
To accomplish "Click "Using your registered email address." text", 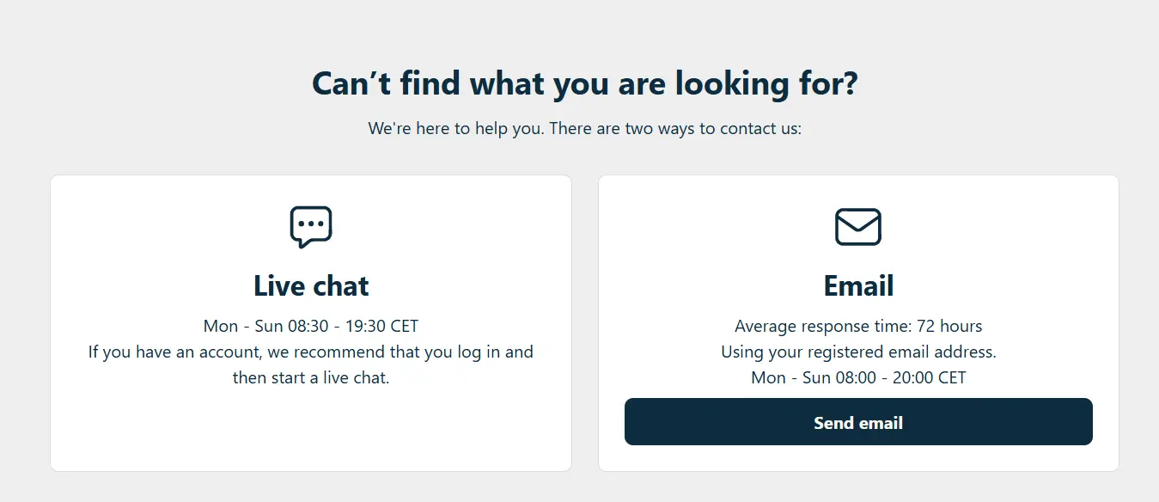I will [x=858, y=352].
